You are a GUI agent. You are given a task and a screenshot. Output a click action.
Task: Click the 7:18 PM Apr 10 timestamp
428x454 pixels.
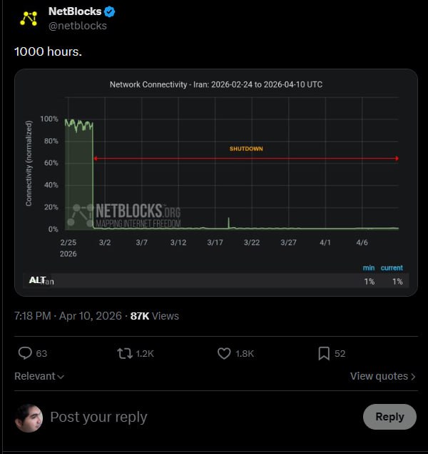pyautogui.click(x=68, y=315)
